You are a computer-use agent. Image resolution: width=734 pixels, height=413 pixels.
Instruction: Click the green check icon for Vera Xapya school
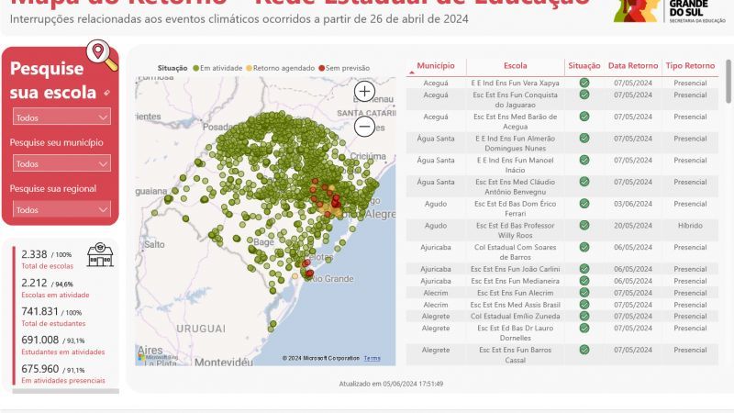(x=584, y=83)
